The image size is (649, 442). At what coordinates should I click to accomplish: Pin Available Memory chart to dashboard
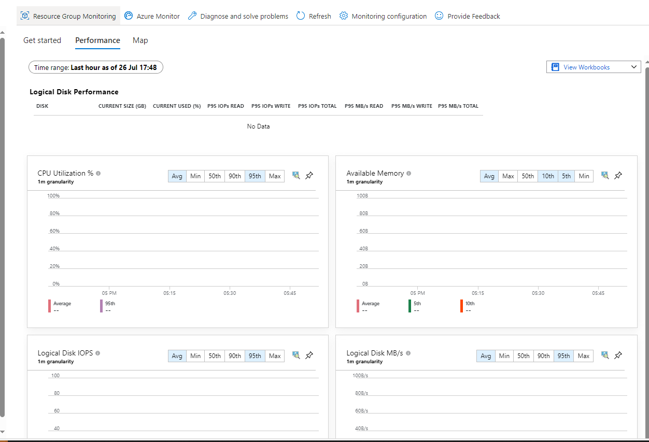coord(618,176)
